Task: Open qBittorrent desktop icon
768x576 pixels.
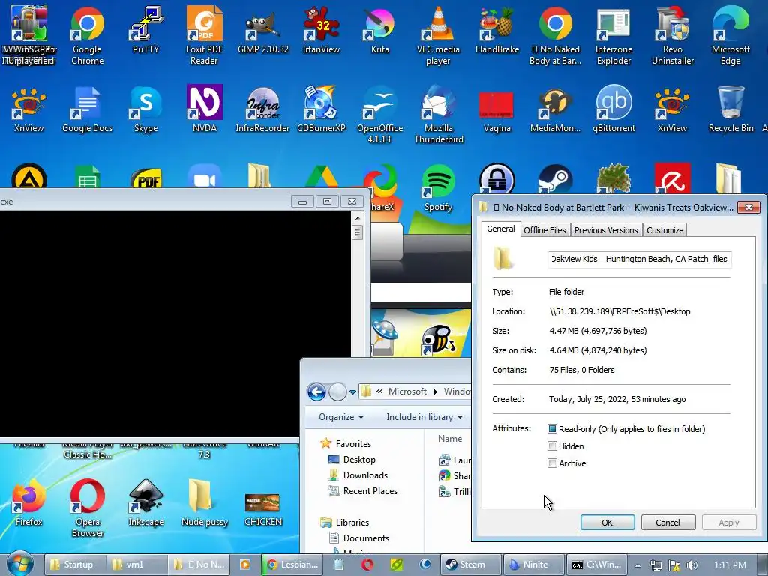Action: click(x=613, y=109)
